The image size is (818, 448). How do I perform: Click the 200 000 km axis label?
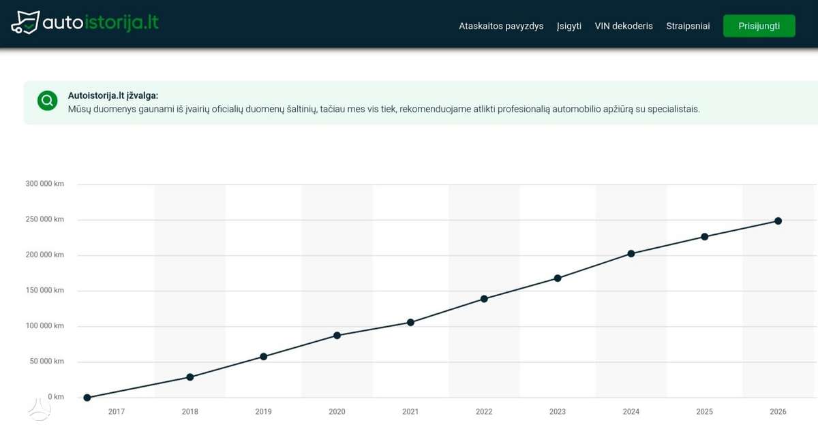click(45, 255)
